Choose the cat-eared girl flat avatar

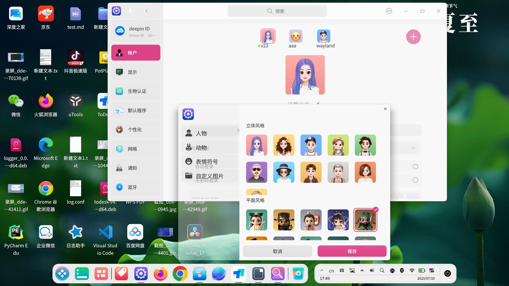click(x=257, y=220)
